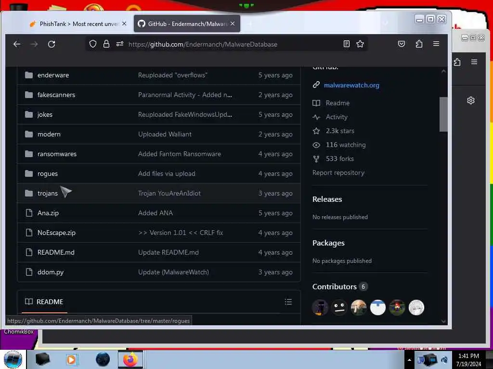The image size is (493, 369).
Task: Open the README.md file
Action: pos(56,252)
